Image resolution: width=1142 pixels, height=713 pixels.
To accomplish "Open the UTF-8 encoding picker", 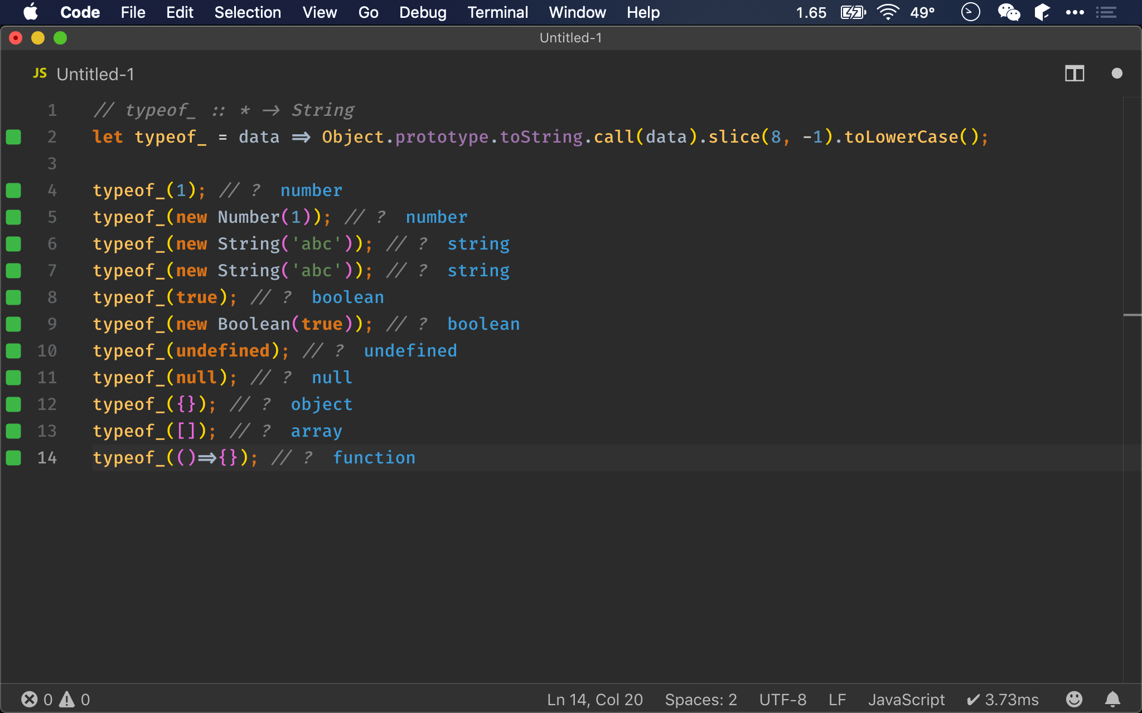I will point(782,699).
